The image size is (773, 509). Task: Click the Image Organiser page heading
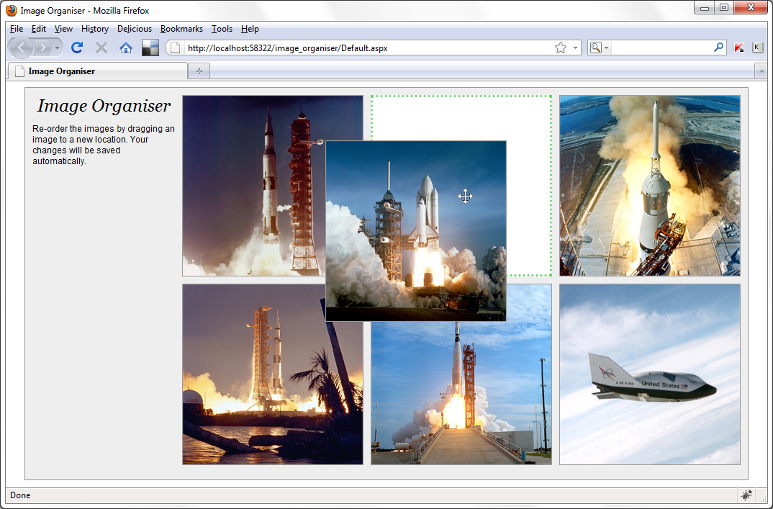[104, 106]
